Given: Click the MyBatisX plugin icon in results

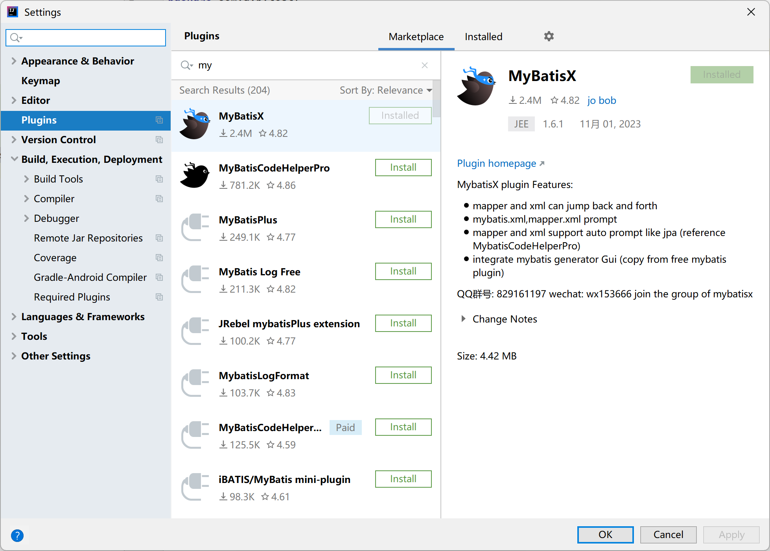Looking at the screenshot, I should click(195, 124).
